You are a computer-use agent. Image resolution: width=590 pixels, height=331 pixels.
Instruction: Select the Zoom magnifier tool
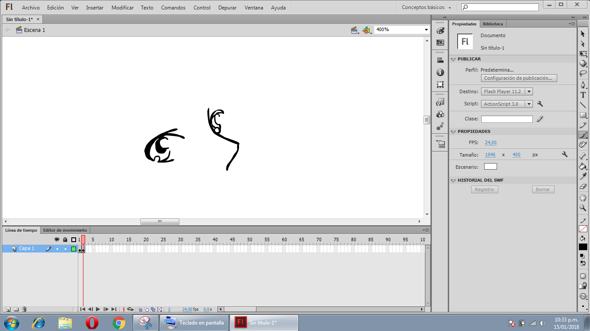coord(583,208)
